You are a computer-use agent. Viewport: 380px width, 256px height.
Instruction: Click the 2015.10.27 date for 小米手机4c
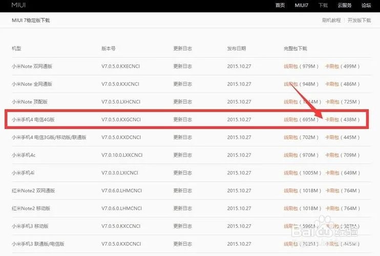click(x=239, y=155)
